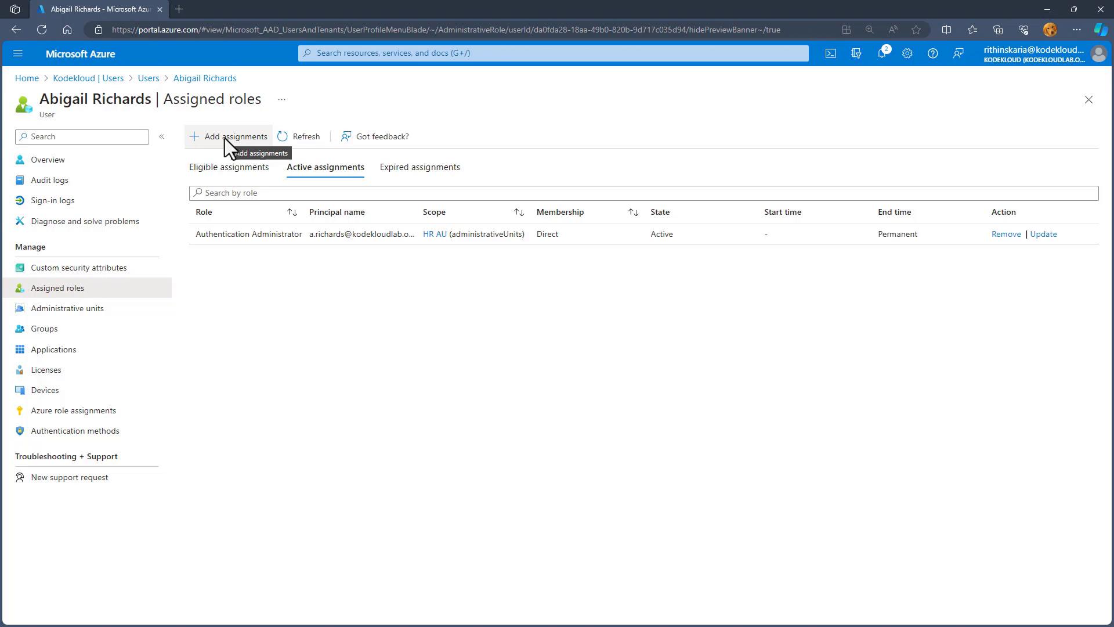Click Add assignments button
Screen dimensions: 1114x627
click(229, 136)
